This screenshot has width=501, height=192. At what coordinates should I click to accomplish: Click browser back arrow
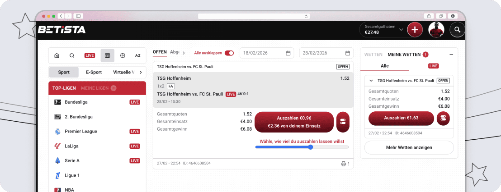(61, 16)
